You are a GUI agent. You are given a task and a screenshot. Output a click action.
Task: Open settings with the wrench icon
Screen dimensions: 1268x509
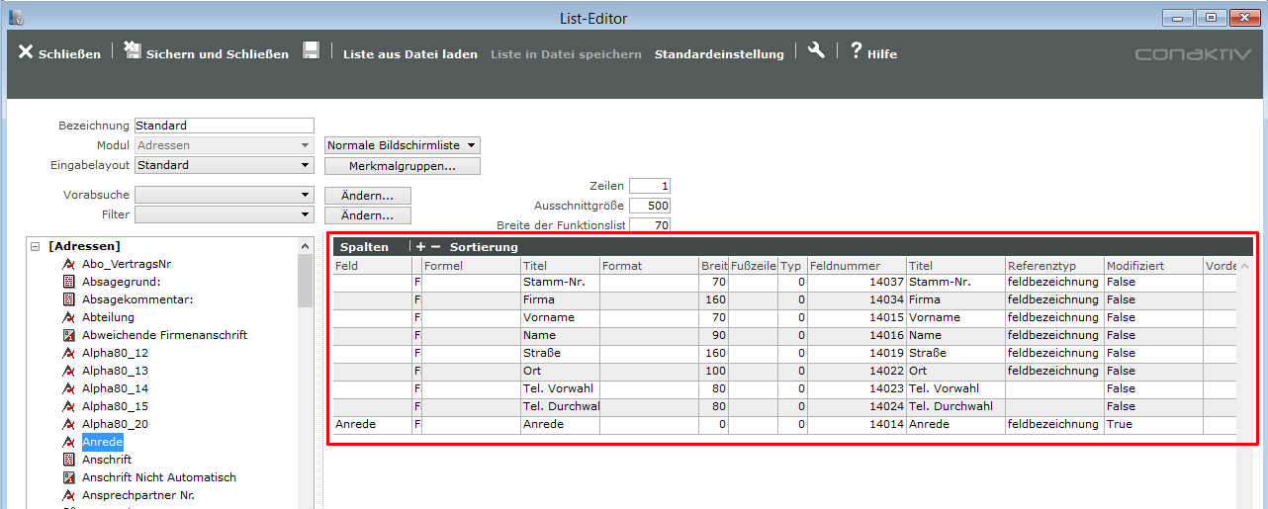coord(816,51)
